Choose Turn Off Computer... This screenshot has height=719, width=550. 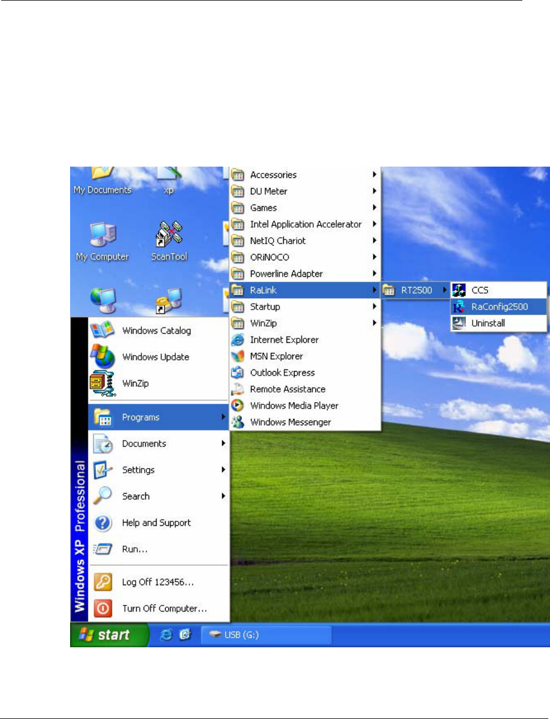(x=158, y=608)
